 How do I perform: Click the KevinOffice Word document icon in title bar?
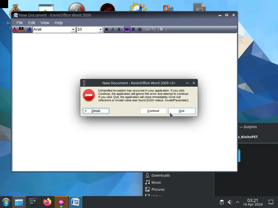(16, 15)
